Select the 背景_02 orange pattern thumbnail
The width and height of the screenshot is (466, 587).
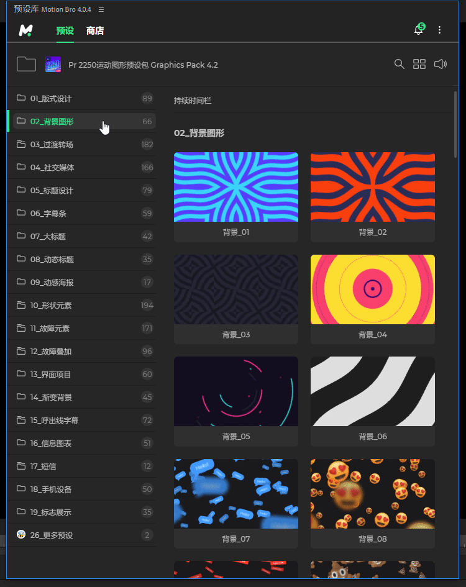[x=373, y=187]
